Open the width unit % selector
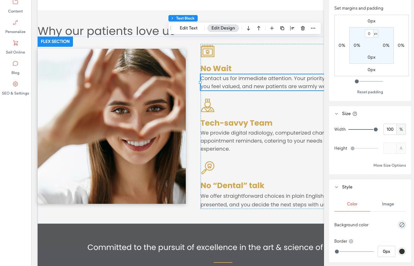This screenshot has width=414, height=266. [401, 129]
